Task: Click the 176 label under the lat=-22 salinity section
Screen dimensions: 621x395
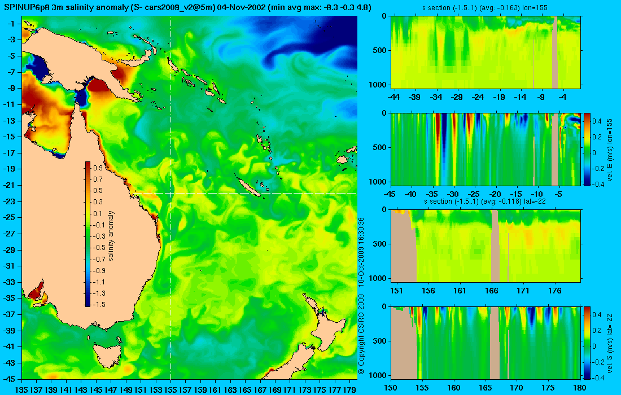Action: [555, 291]
